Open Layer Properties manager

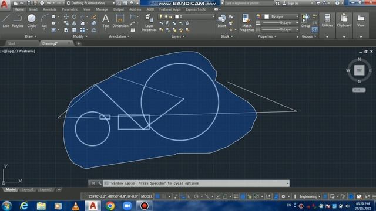pyautogui.click(x=149, y=23)
